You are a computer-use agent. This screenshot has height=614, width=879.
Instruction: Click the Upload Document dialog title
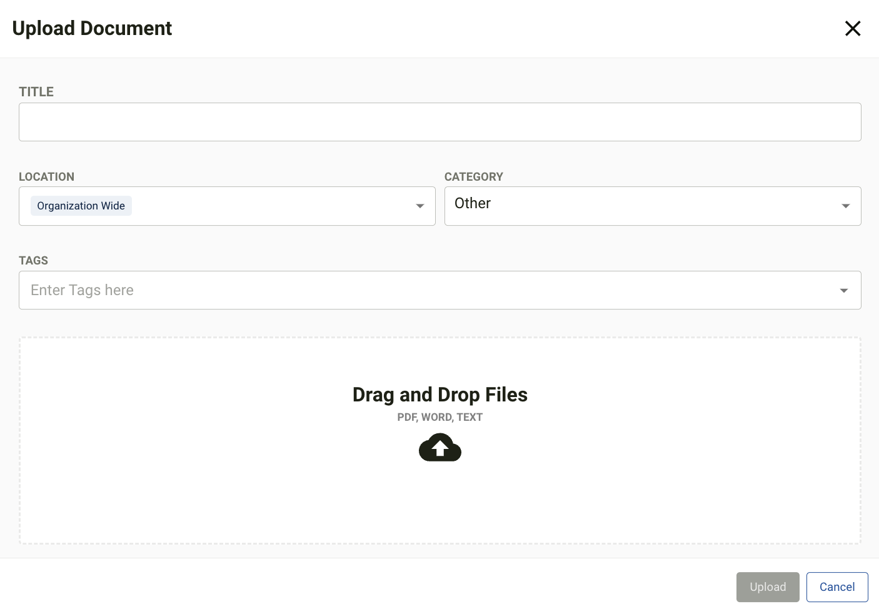click(x=92, y=28)
